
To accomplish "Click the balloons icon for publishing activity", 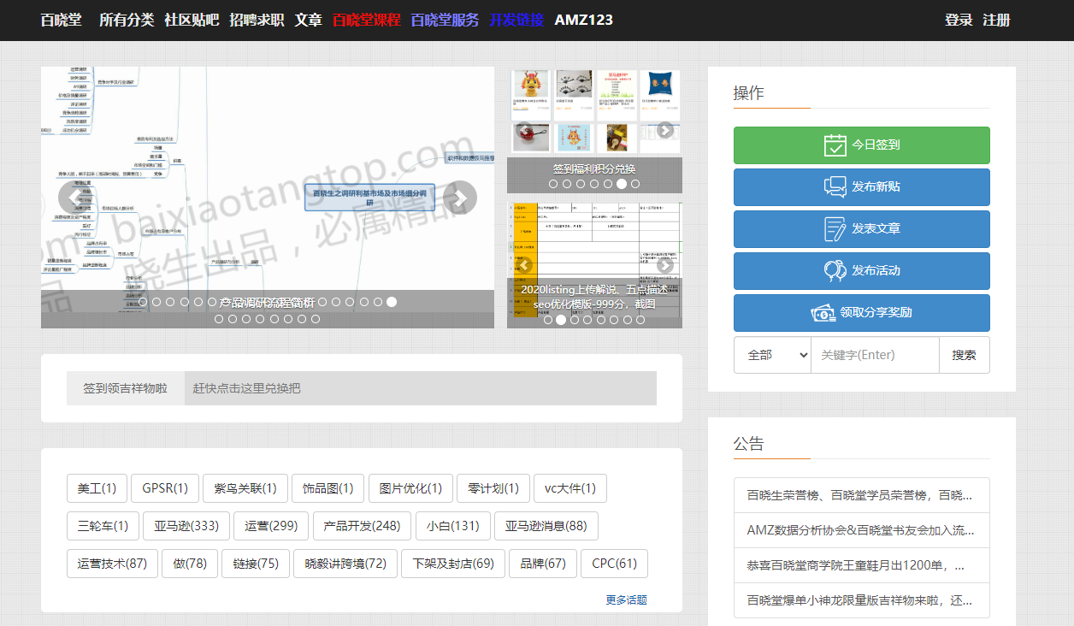I will click(x=835, y=271).
